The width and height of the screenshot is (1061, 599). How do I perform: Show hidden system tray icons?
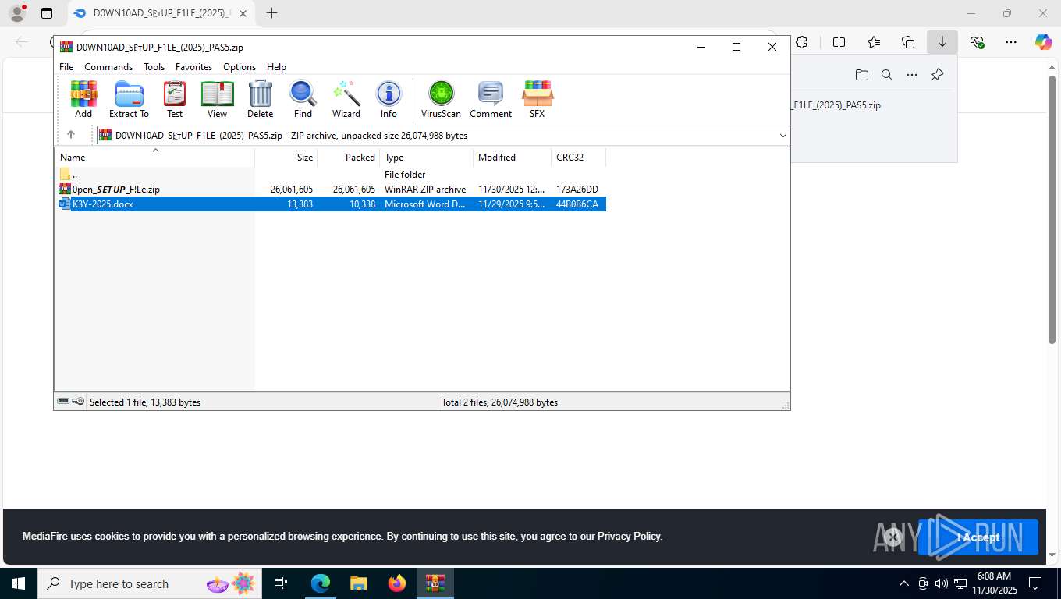[x=904, y=583]
